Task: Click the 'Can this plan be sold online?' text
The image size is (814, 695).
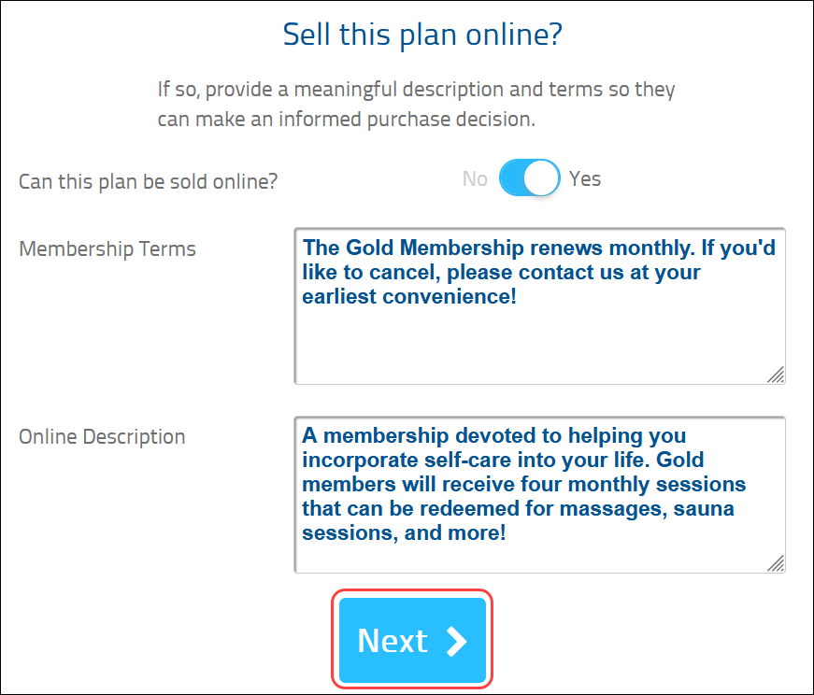Action: (148, 182)
